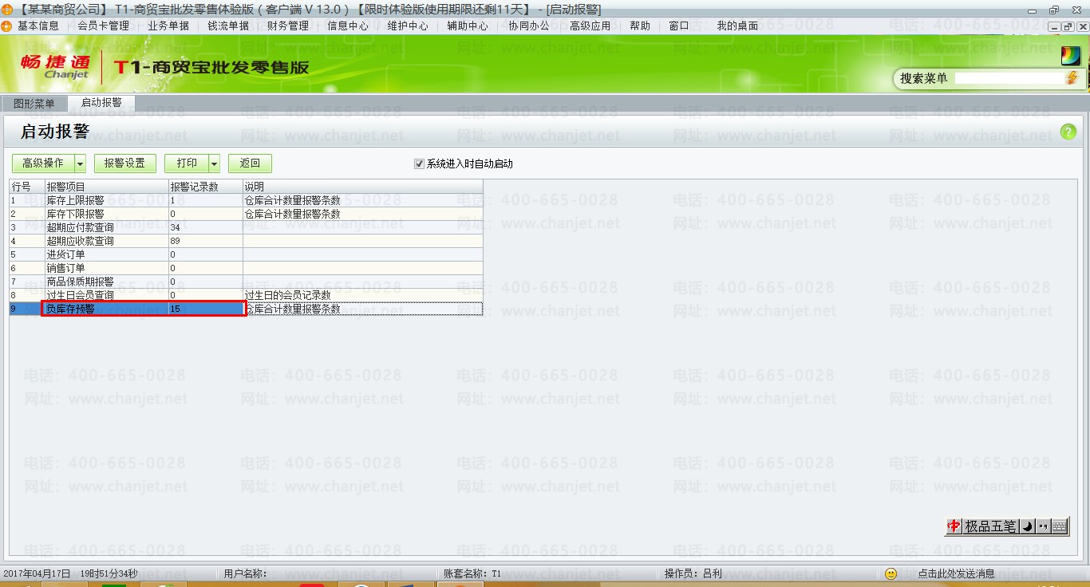The height and width of the screenshot is (587, 1090).
Task: Open the 财务管理 menu
Action: pos(287,26)
